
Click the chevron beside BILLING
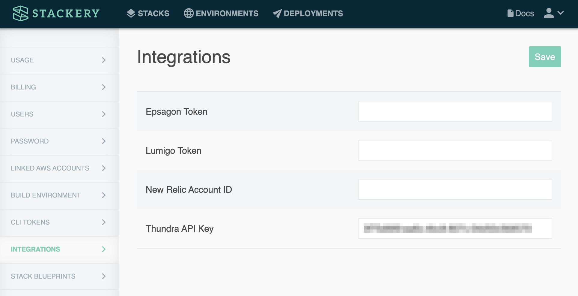(104, 87)
